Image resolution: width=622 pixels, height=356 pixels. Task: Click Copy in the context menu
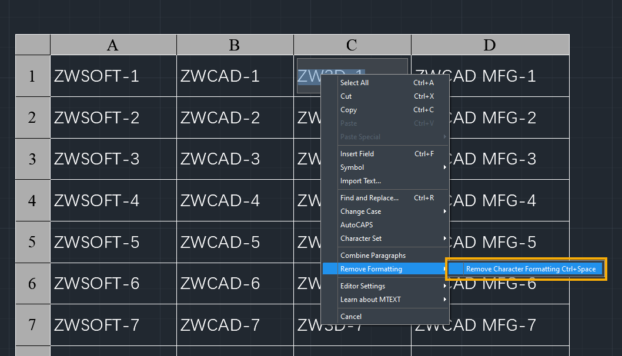click(385, 109)
